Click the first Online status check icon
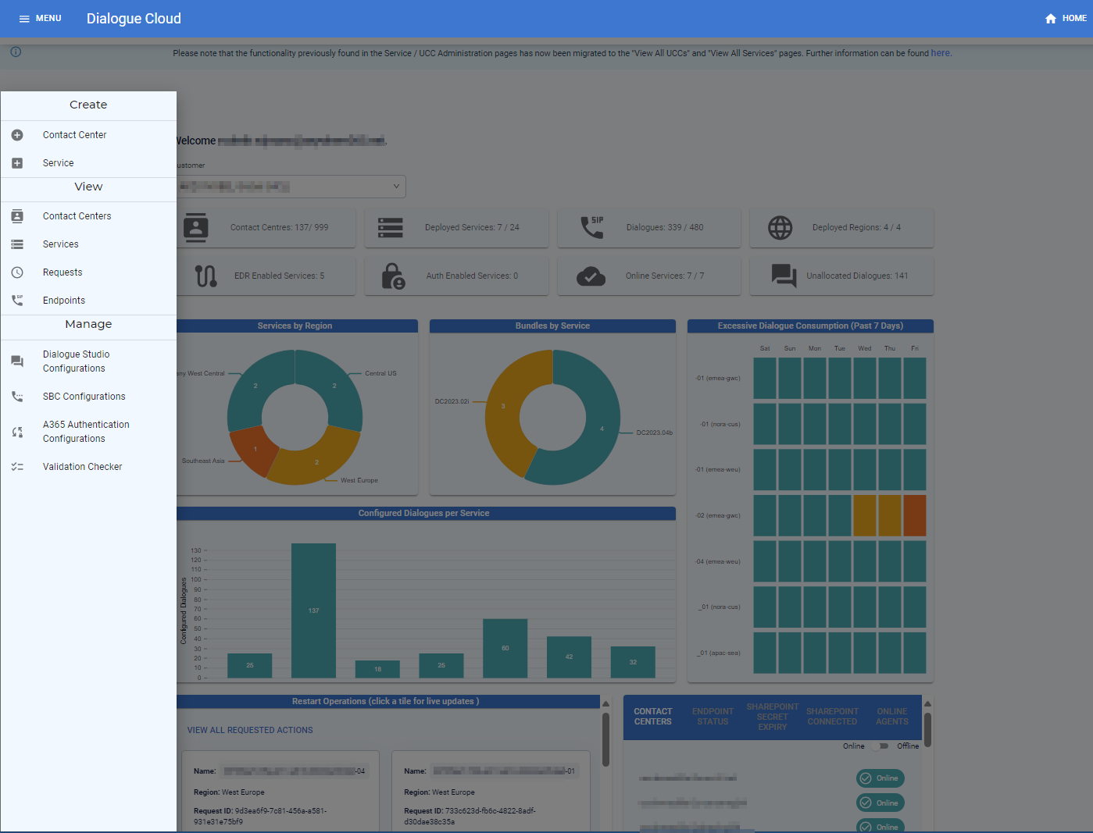This screenshot has height=833, width=1093. pos(865,778)
